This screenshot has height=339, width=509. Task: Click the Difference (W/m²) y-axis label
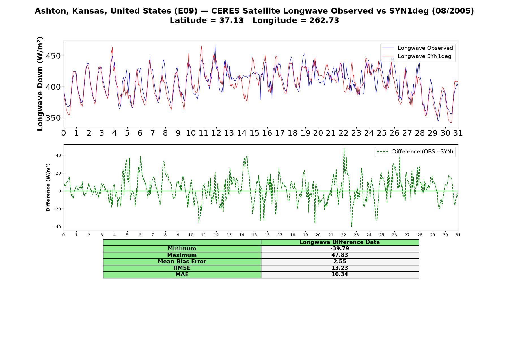[x=48, y=187]
